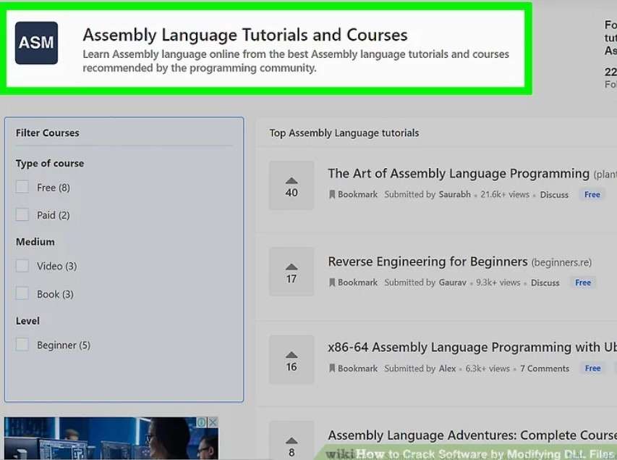The height and width of the screenshot is (460, 617).
Task: Open Discuss for Reverse Engineering for Beginners
Action: coord(545,283)
